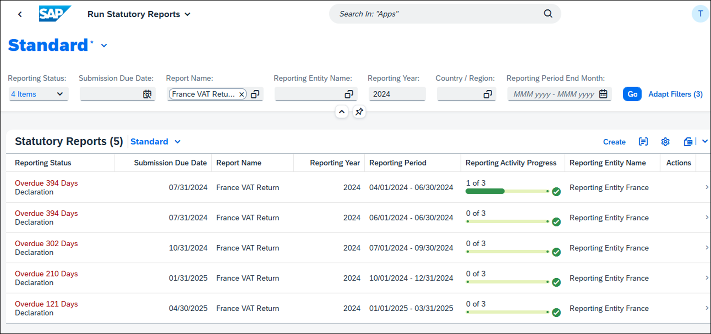Open Adapt Filters (3) dialog

pos(675,94)
